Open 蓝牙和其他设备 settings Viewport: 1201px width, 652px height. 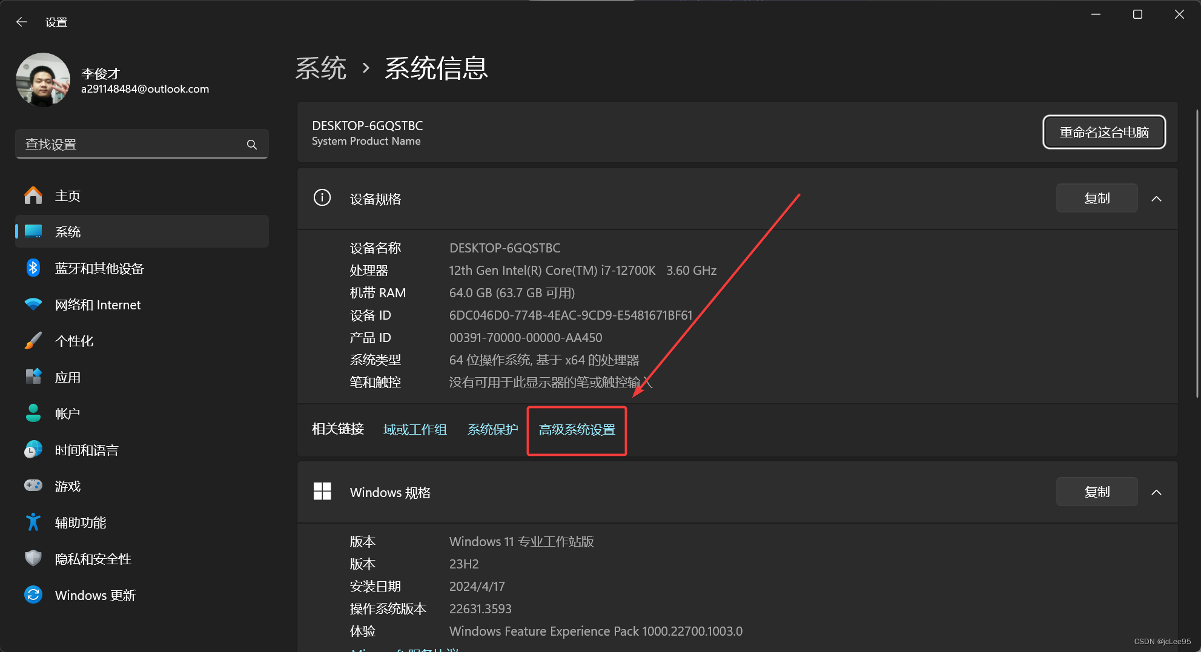coord(142,268)
